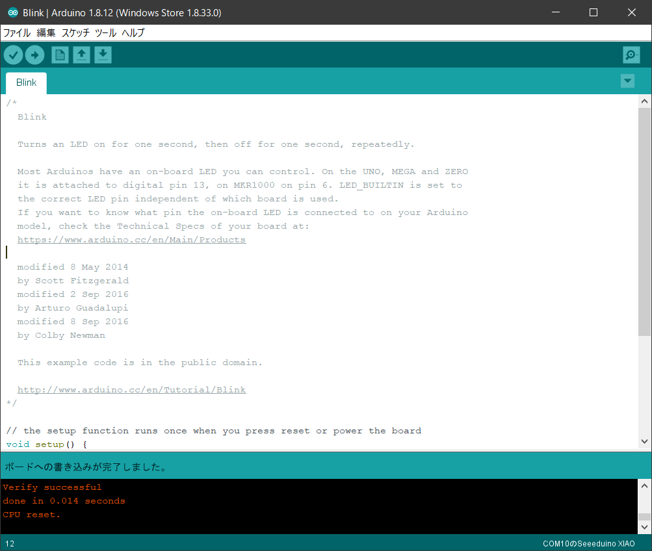Viewport: 652px width, 551px height.
Task: Click the Upload arrow button
Action: point(35,55)
